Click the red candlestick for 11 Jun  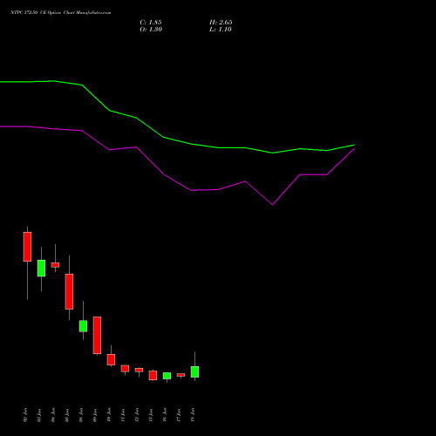(x=125, y=369)
